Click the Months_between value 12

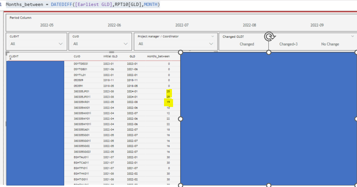(168, 113)
